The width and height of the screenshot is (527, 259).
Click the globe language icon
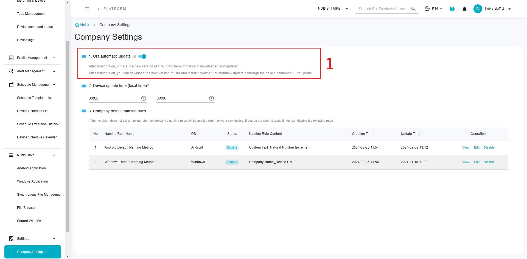(x=427, y=9)
